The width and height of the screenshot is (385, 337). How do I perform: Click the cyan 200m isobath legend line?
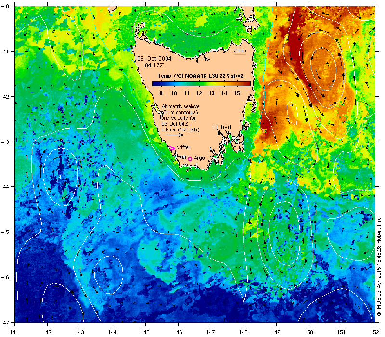[x=240, y=54]
